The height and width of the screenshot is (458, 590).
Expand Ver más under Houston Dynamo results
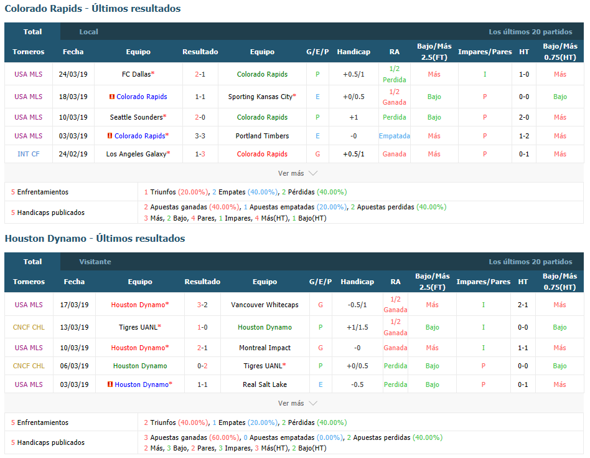click(x=297, y=403)
